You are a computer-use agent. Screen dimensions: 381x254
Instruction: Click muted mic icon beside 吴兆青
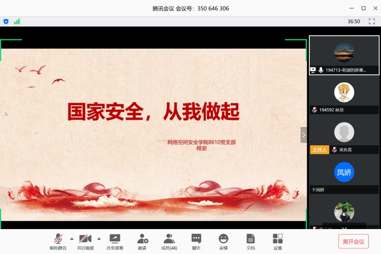point(334,150)
